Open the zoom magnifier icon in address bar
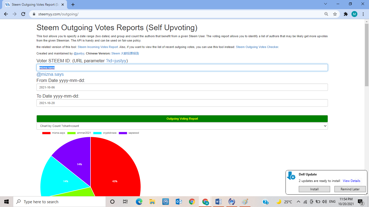 click(326, 14)
